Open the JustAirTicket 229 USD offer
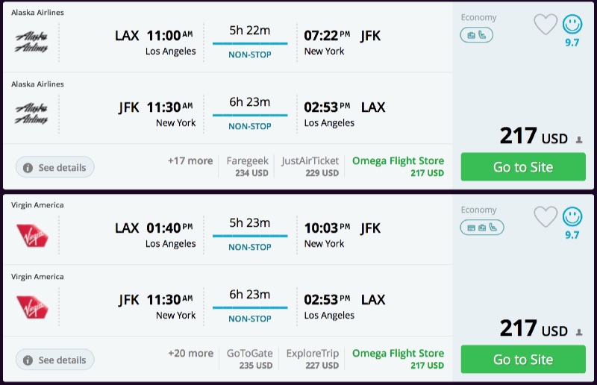Screen dimensions: 597x385 coord(310,166)
